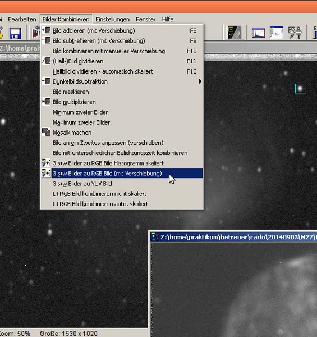Select Bild multiplizieren

pos(122,102)
